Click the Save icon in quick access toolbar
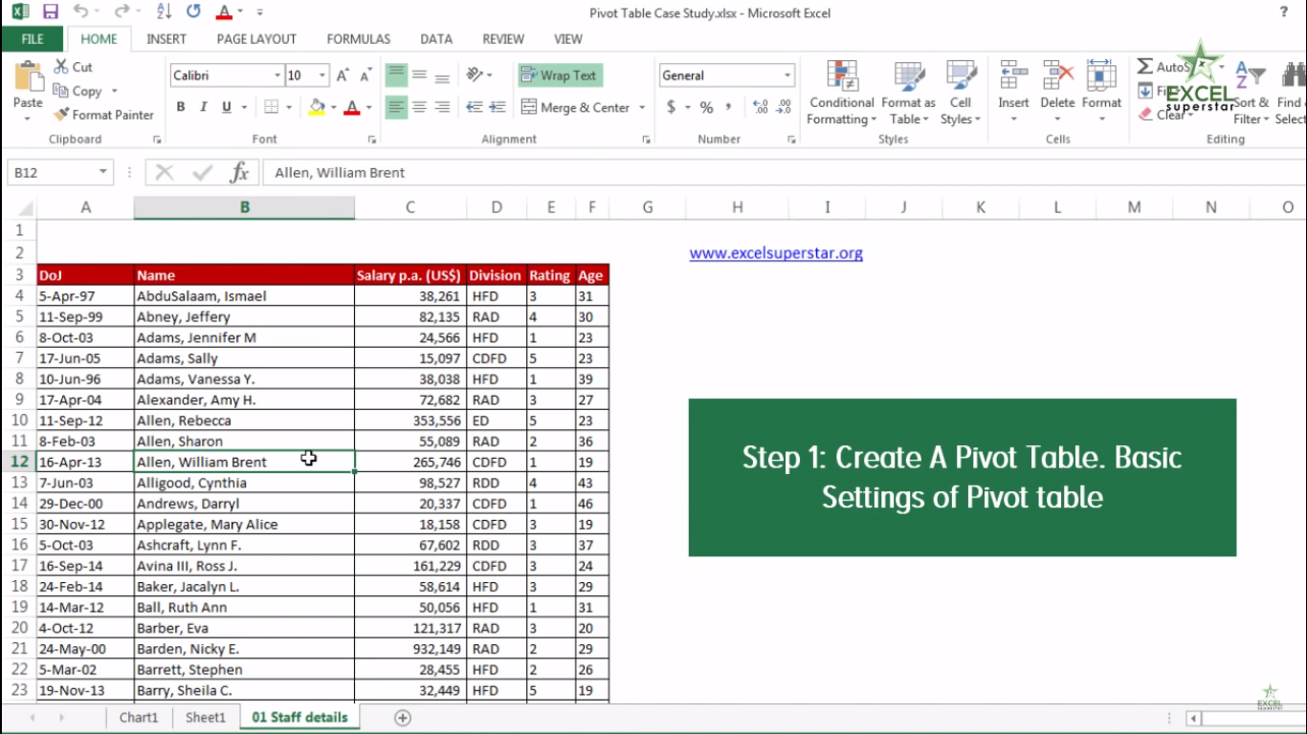This screenshot has height=734, width=1307. point(51,12)
